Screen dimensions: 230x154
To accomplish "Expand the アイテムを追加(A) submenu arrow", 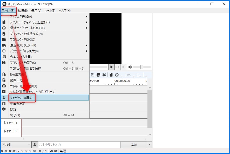I will pos(86,16).
